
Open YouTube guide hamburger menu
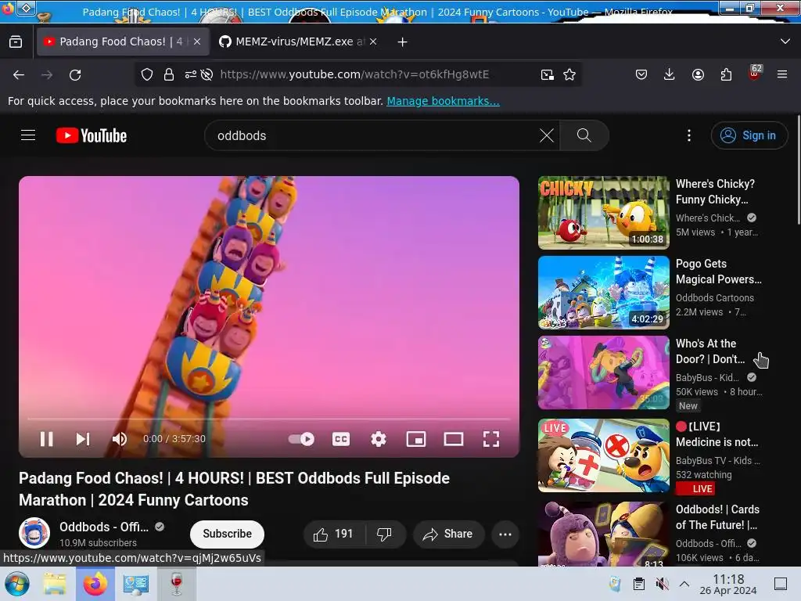pos(28,135)
